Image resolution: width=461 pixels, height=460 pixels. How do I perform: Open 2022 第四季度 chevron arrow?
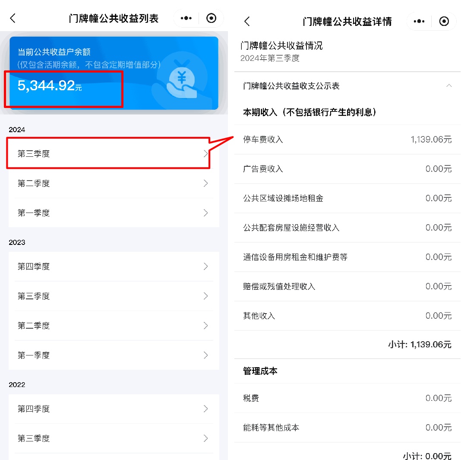pos(205,409)
